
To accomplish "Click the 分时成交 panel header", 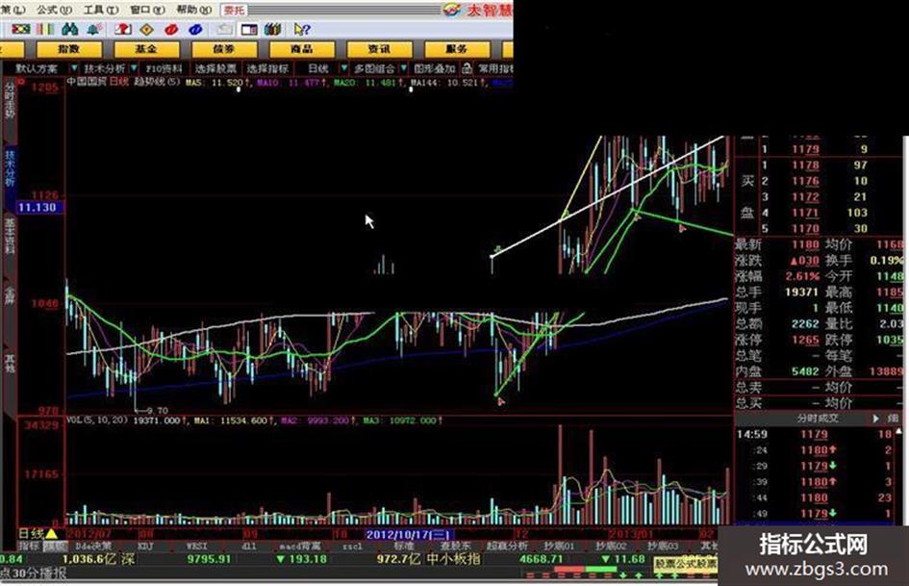I will pos(817,419).
